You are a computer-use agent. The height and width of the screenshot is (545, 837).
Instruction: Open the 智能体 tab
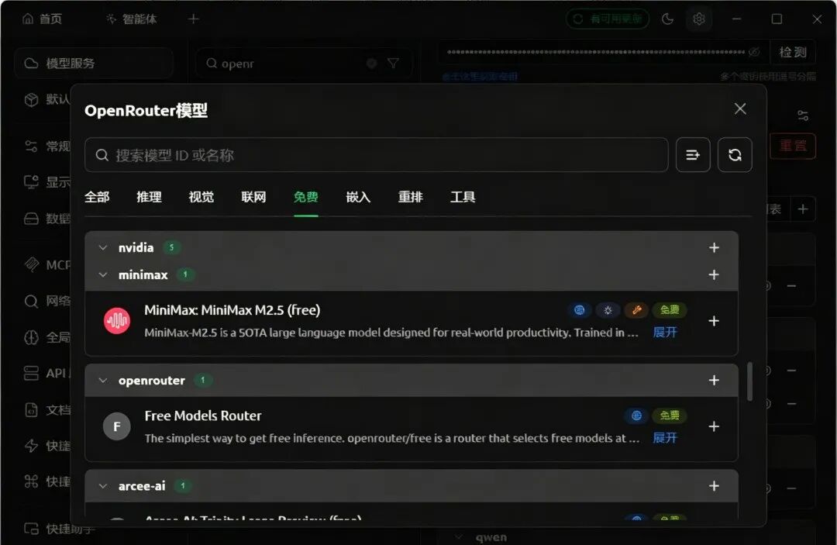[131, 19]
